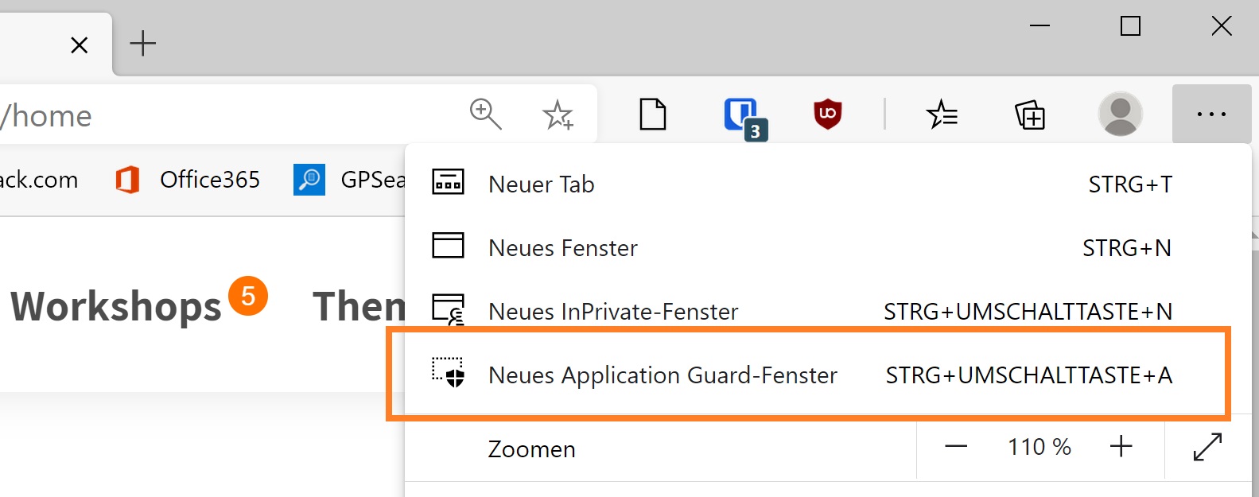The height and width of the screenshot is (497, 1259).
Task: Open the Favorites list icon
Action: (x=942, y=115)
